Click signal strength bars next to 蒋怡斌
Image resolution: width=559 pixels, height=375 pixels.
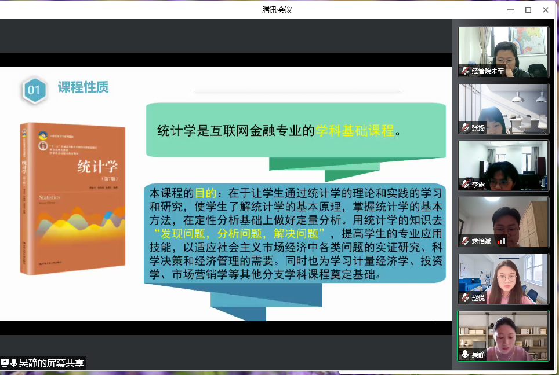click(x=501, y=241)
